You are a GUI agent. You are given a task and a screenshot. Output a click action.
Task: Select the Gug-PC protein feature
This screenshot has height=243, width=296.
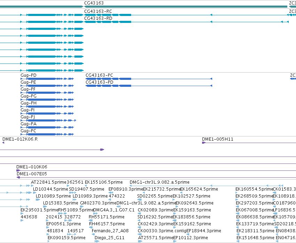tap(47, 134)
